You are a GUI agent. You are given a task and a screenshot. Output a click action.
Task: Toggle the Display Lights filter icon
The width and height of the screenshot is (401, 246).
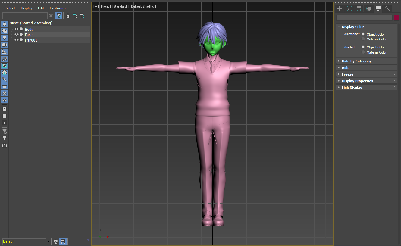(5, 38)
